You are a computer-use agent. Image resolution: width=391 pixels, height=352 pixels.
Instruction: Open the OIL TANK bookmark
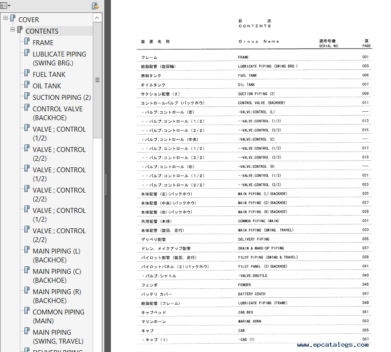(47, 86)
